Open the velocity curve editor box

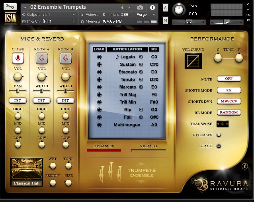click(x=193, y=61)
